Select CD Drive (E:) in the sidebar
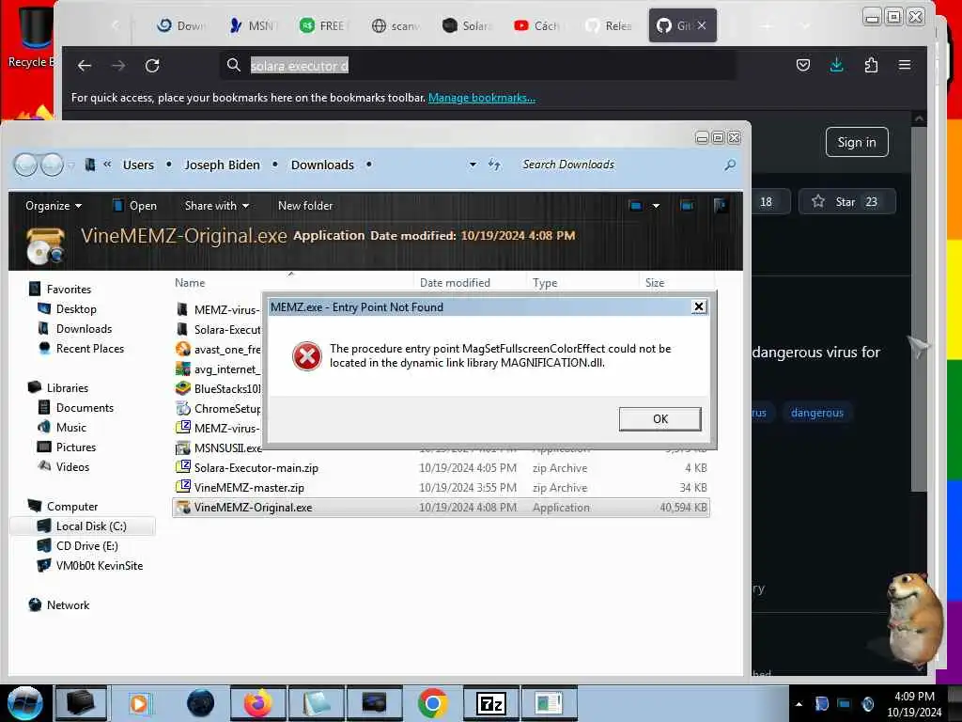962x722 pixels. pos(86,546)
